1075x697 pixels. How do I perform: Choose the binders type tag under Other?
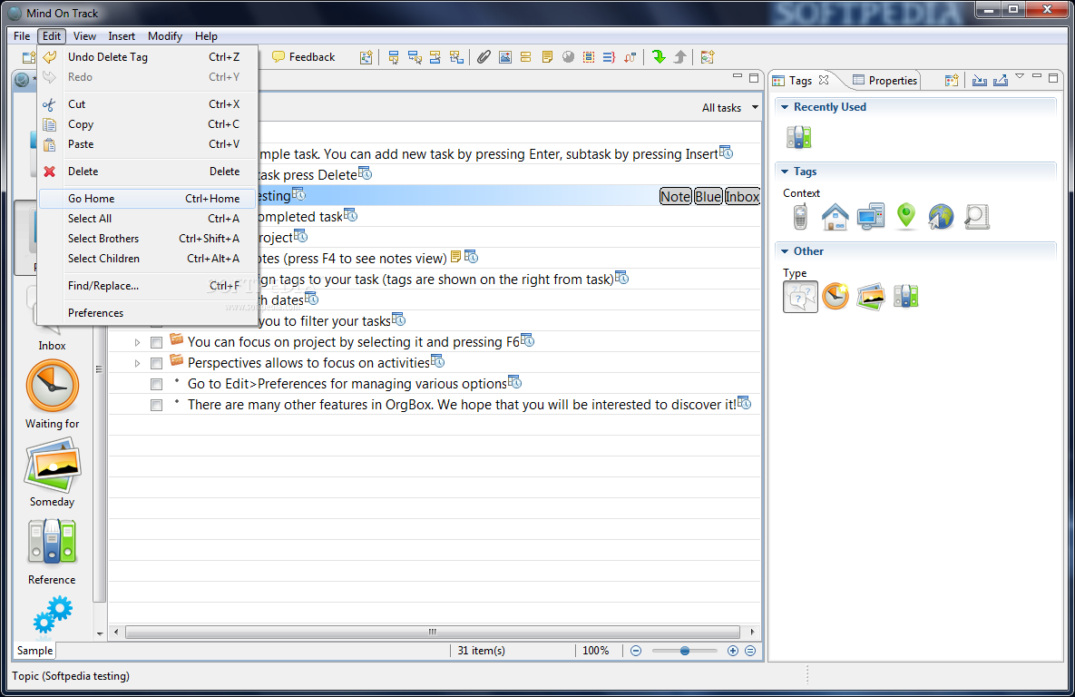coord(906,297)
